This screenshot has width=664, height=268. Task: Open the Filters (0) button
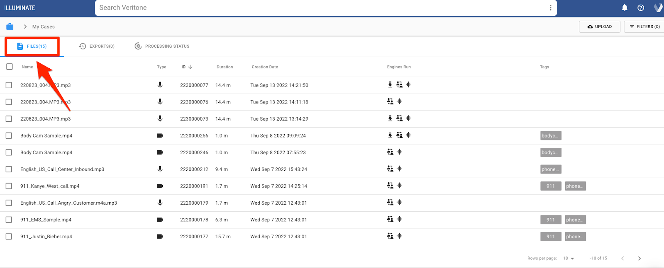pyautogui.click(x=644, y=27)
